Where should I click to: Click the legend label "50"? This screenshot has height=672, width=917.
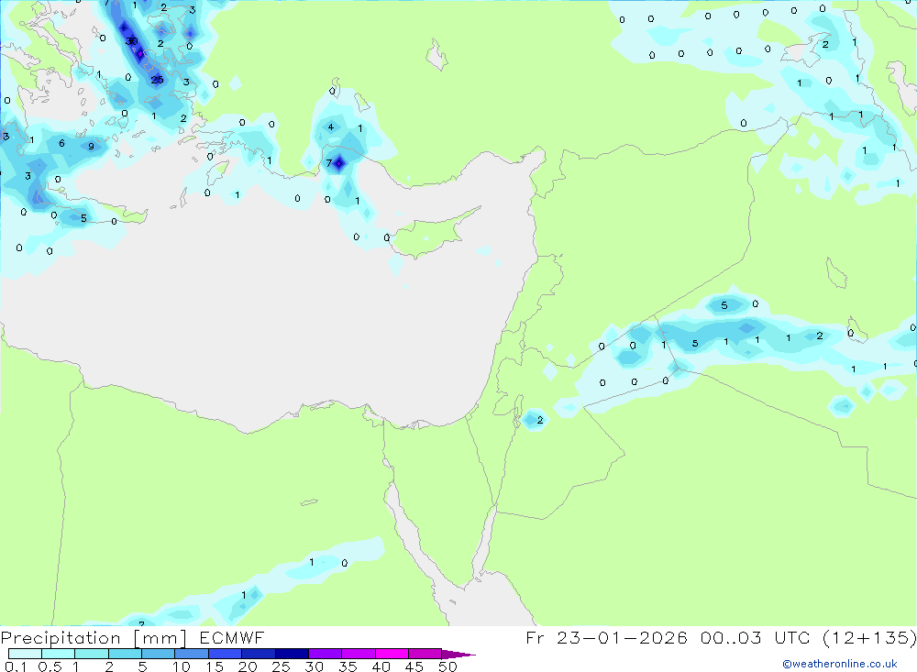[x=447, y=666]
